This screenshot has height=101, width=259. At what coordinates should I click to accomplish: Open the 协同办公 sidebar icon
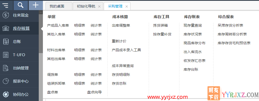[6, 94]
